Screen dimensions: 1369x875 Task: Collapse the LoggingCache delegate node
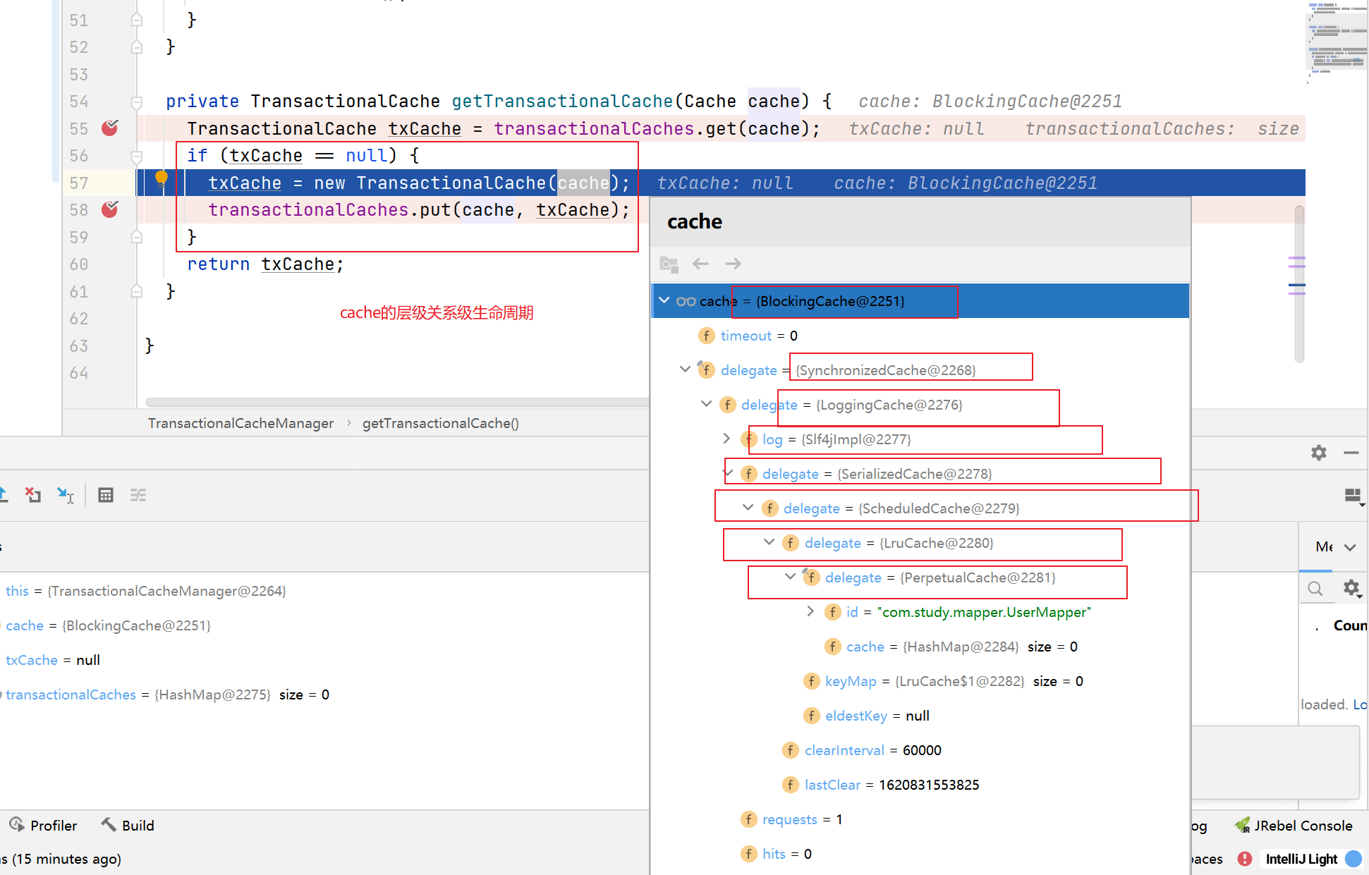coord(706,404)
